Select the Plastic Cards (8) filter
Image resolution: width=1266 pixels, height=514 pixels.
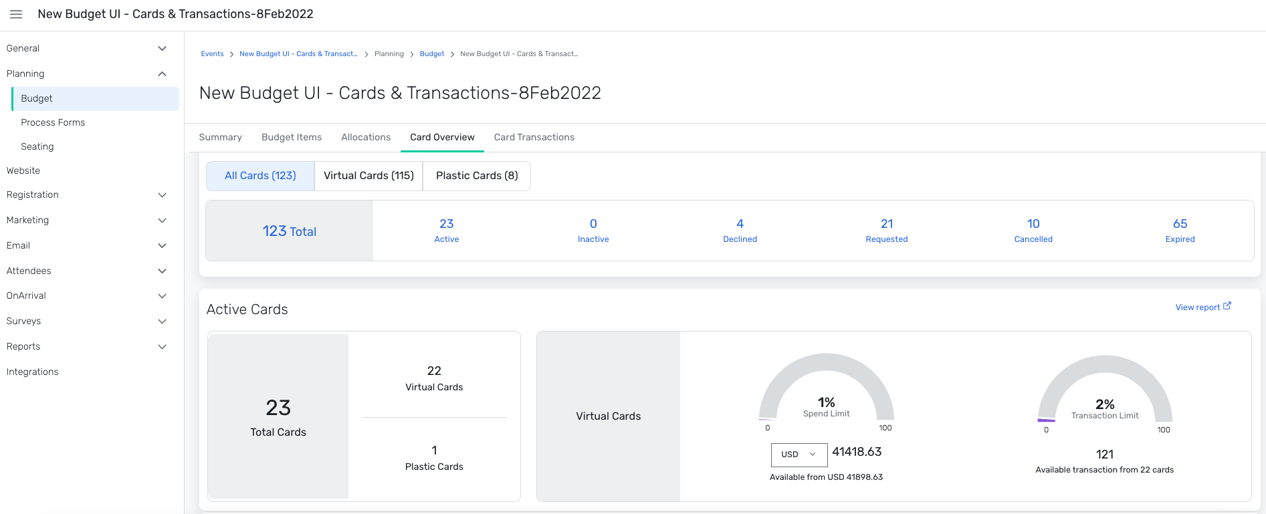[x=477, y=176]
